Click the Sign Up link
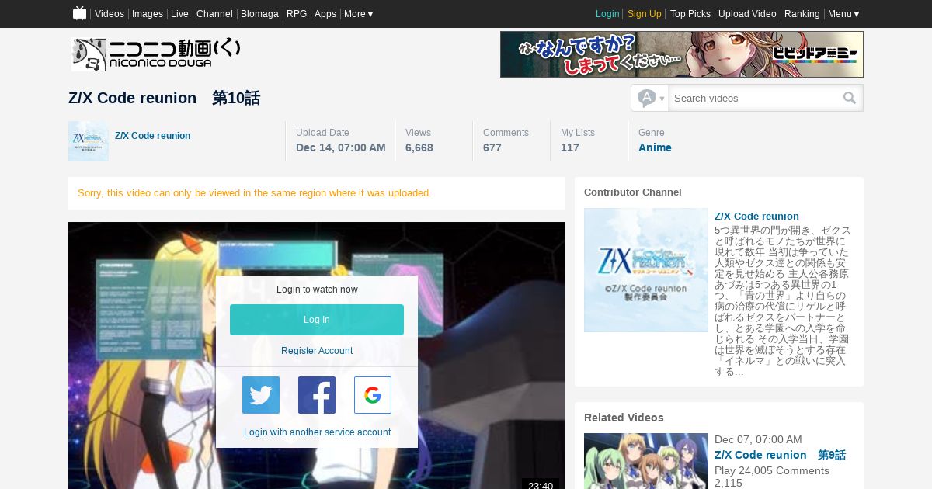The height and width of the screenshot is (489, 932). pos(645,14)
